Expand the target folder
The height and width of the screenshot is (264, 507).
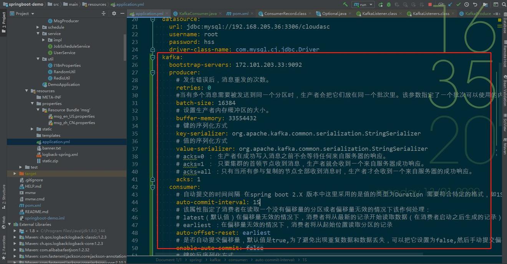pyautogui.click(x=15, y=174)
